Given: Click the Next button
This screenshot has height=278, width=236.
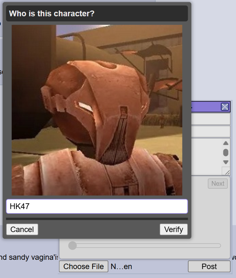Looking at the screenshot, I should tap(218, 184).
